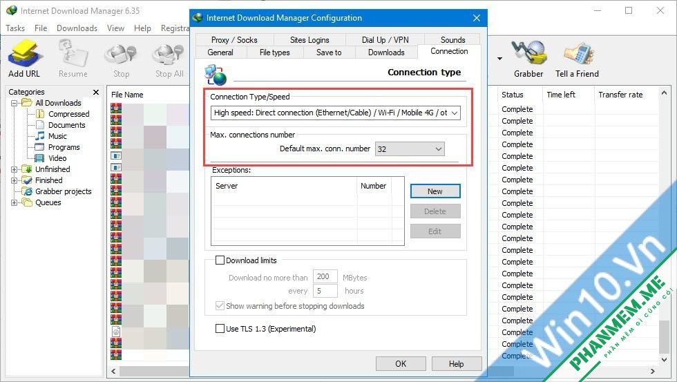Switch to Sites Logins tab
The image size is (677, 382).
point(309,39)
